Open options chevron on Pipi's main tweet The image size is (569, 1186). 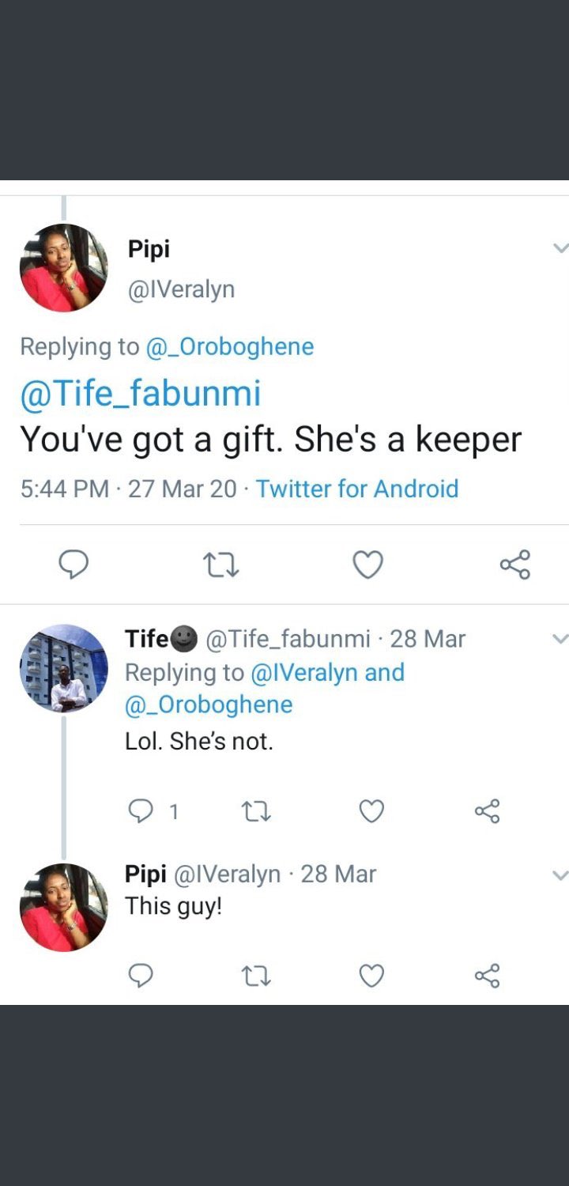tap(560, 248)
